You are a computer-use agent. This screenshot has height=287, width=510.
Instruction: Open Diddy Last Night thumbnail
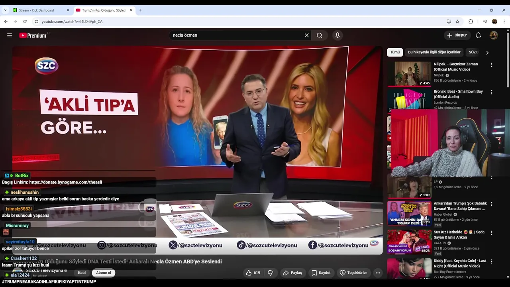pyautogui.click(x=409, y=268)
